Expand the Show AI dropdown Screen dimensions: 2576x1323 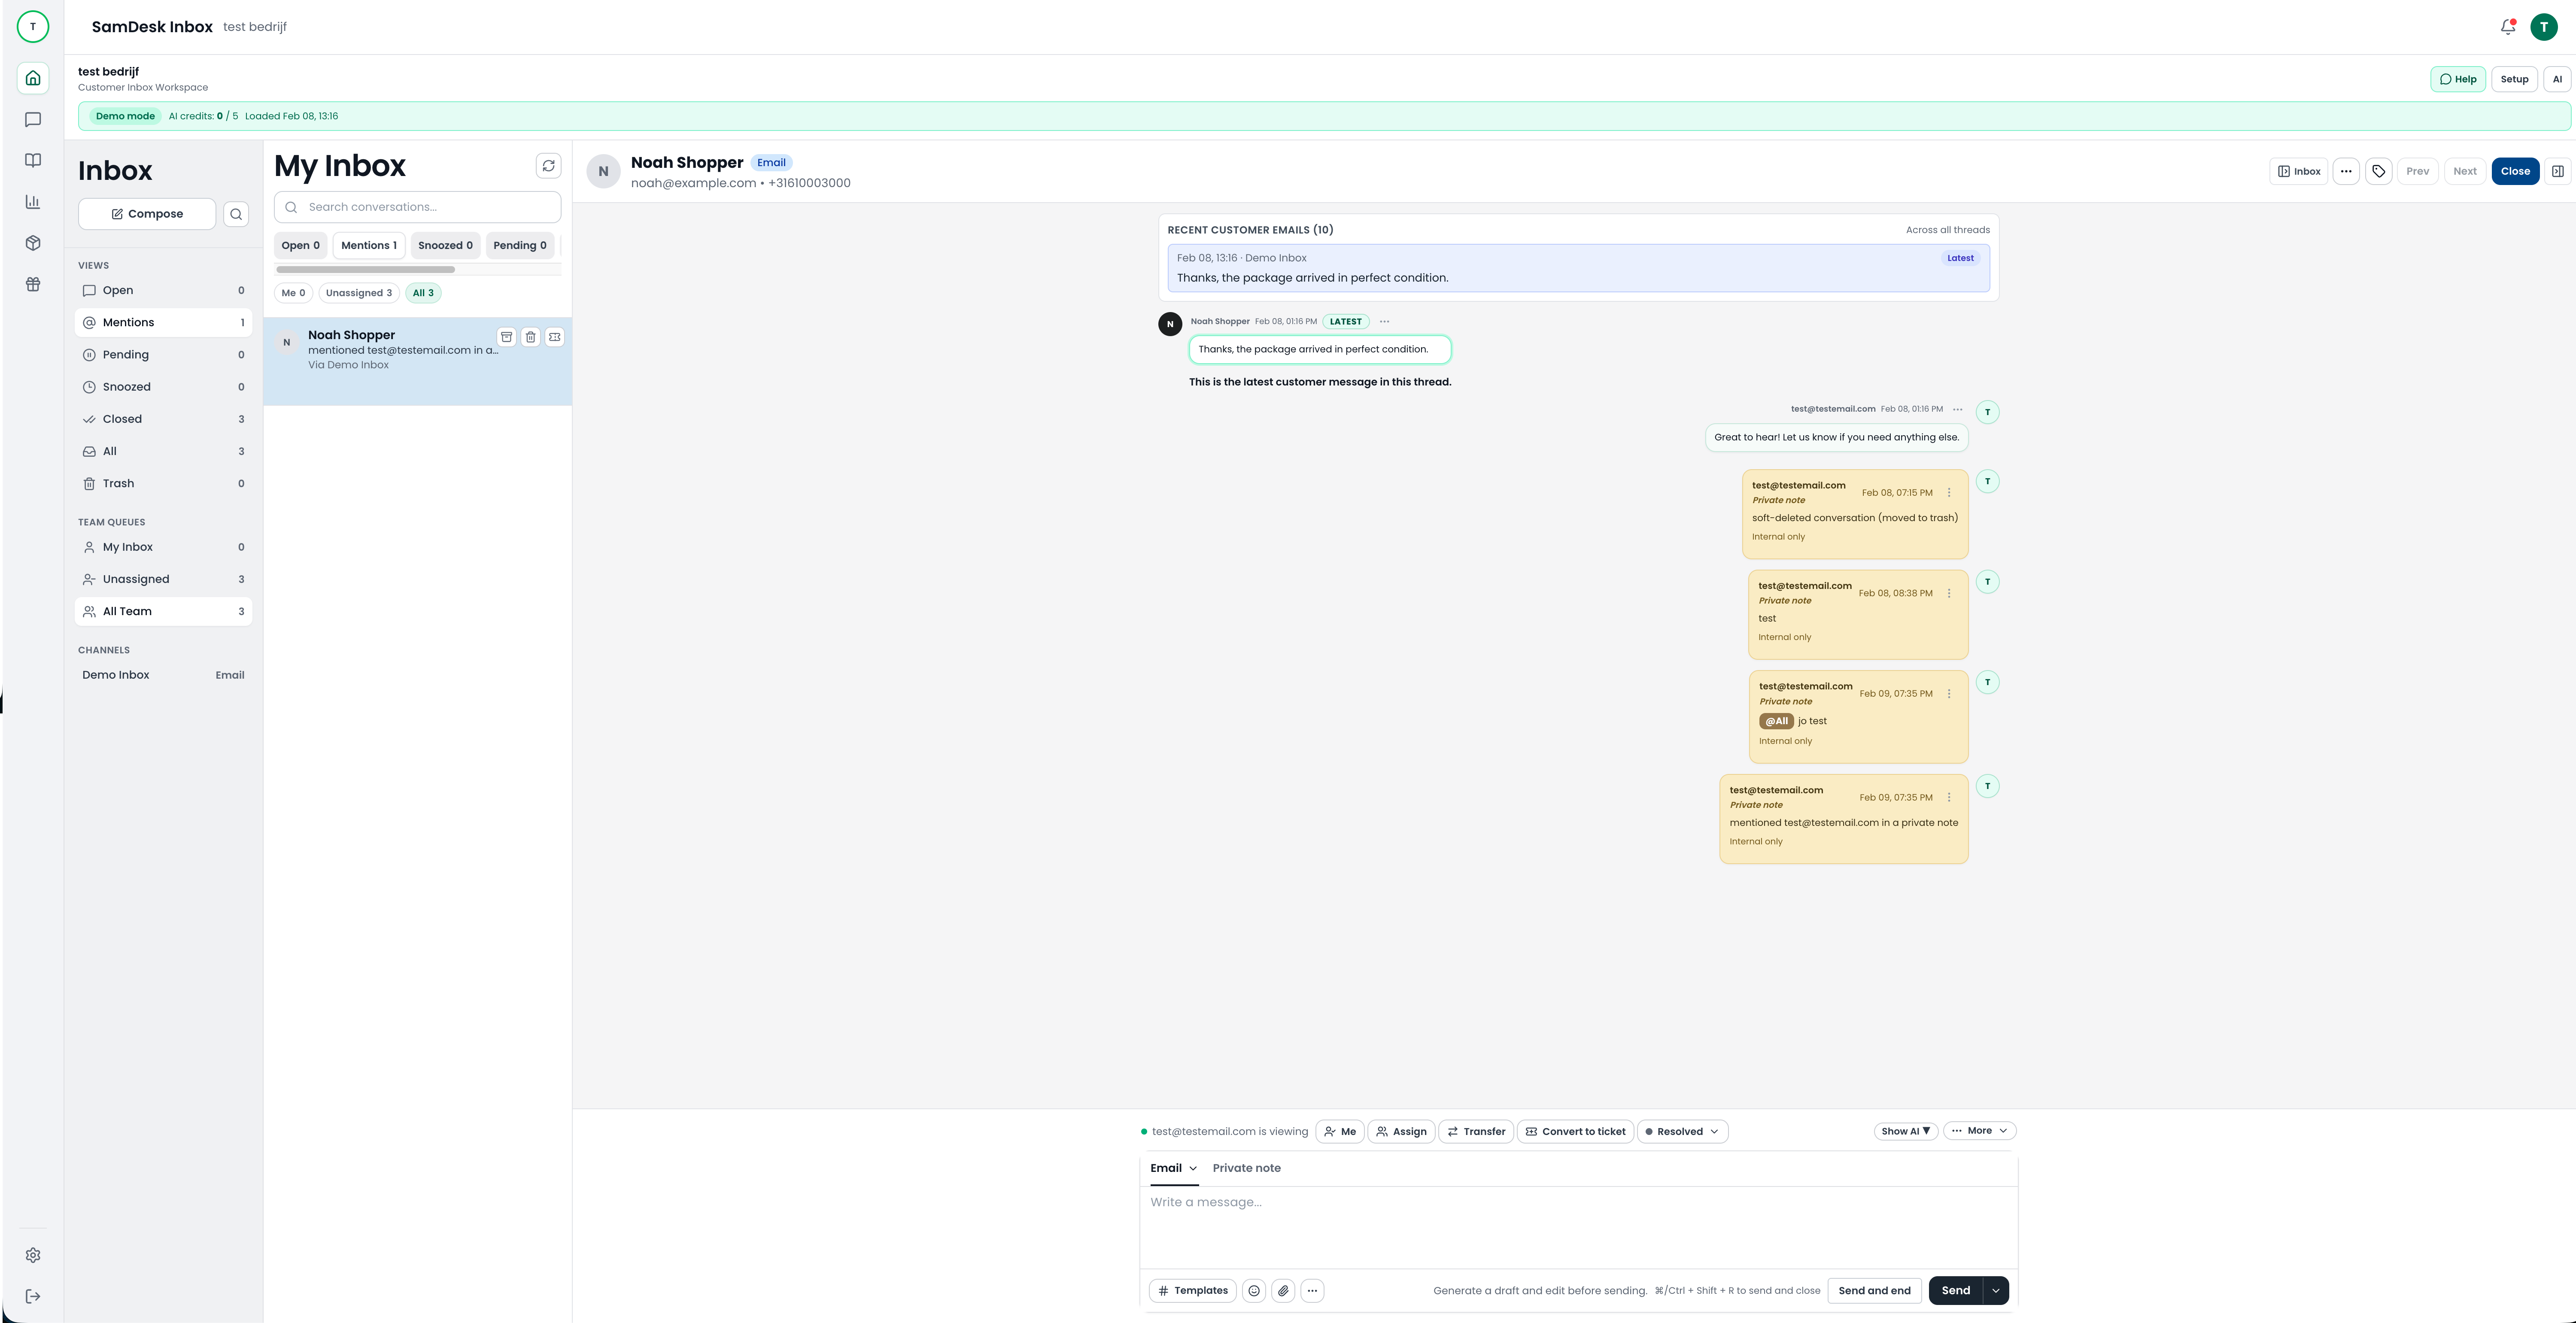tap(1905, 1131)
